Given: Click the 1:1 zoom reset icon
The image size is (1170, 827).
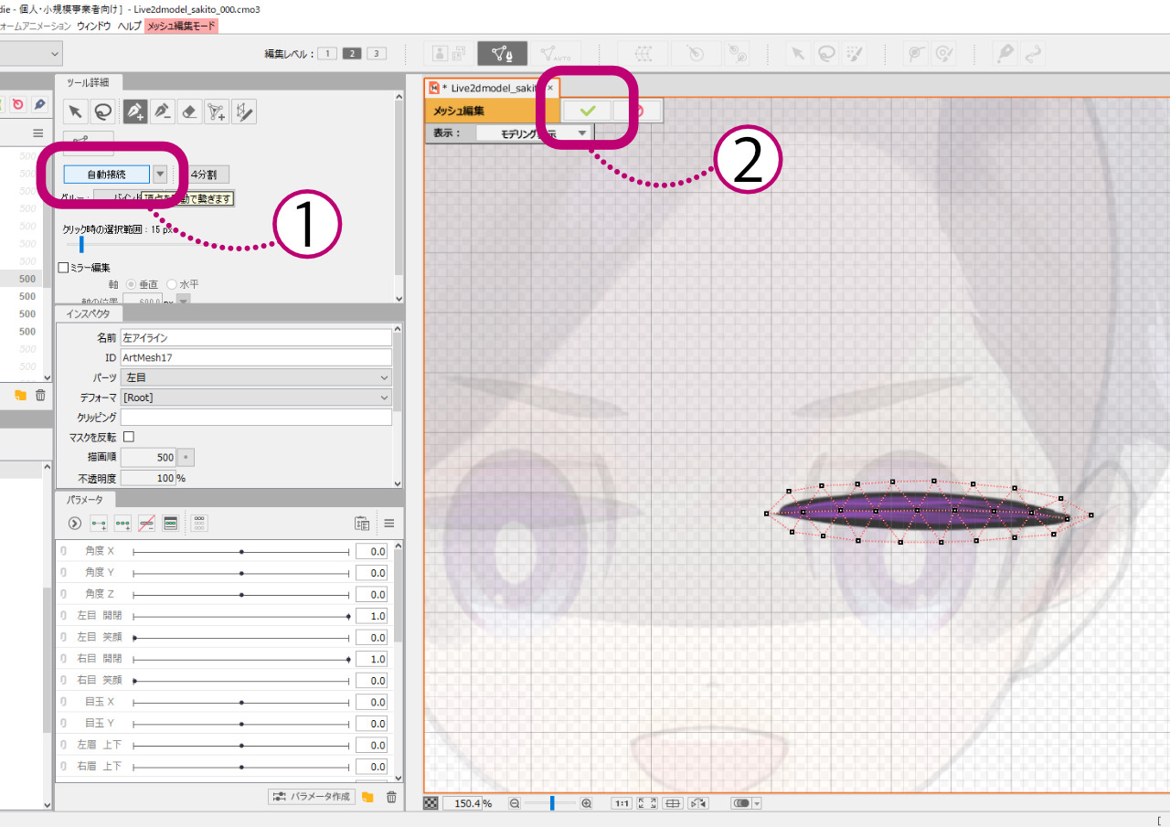Looking at the screenshot, I should (622, 803).
